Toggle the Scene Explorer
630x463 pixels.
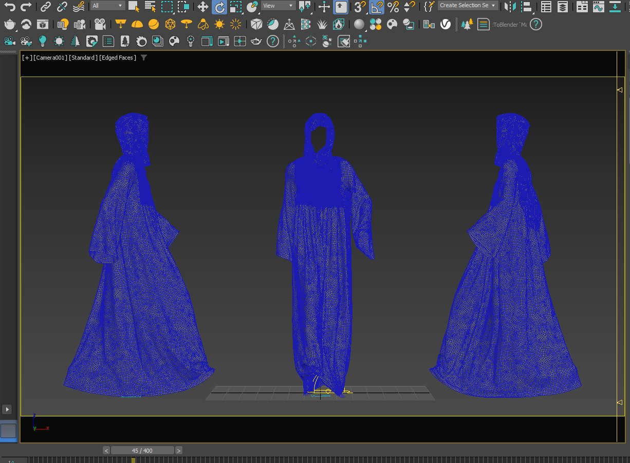547,7
